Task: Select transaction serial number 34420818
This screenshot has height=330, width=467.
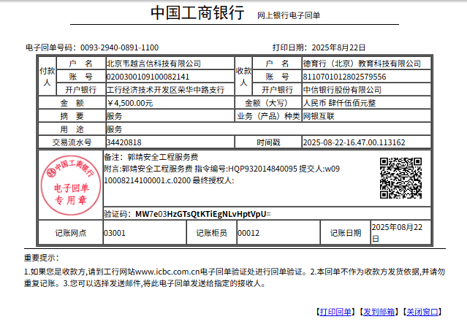Action: 124,142
